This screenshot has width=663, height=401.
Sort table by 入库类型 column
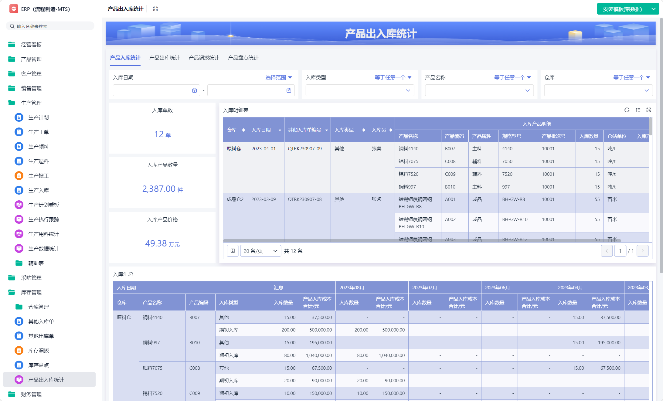(x=363, y=130)
